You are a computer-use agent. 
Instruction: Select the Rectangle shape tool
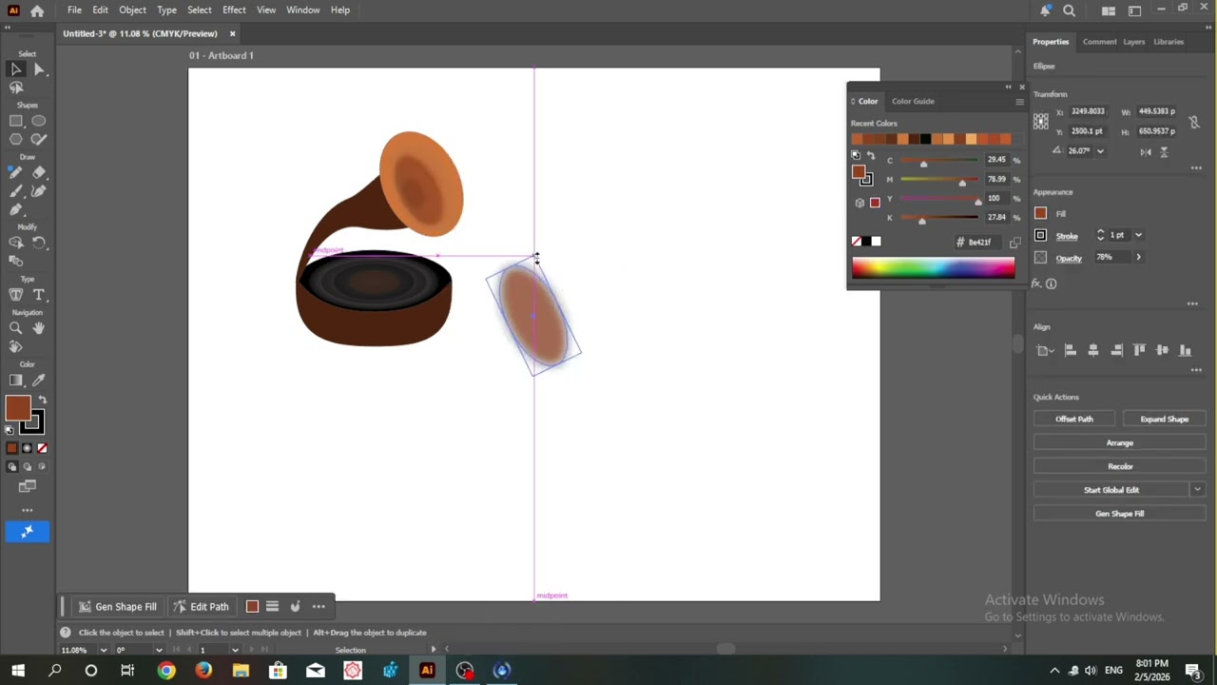click(16, 121)
